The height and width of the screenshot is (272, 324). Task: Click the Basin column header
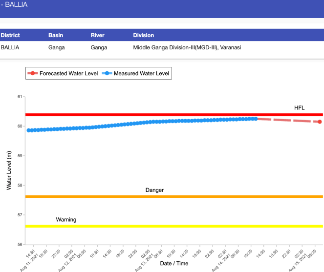click(x=56, y=35)
